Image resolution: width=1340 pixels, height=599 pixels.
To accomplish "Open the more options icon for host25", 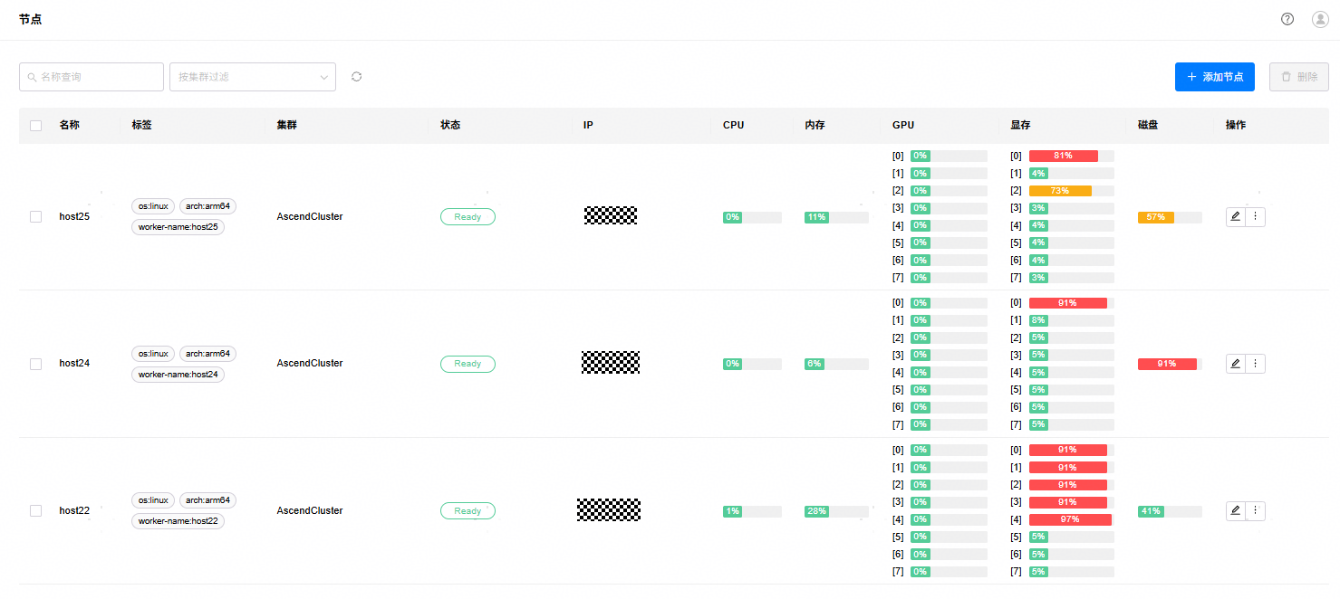I will coord(1255,216).
